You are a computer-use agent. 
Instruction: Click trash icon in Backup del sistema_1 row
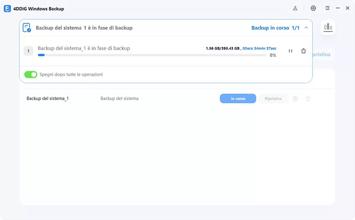(x=307, y=99)
